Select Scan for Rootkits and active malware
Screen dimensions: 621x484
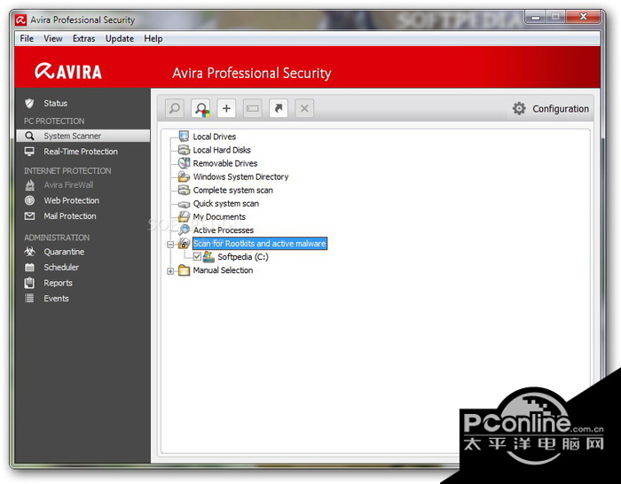pyautogui.click(x=260, y=244)
